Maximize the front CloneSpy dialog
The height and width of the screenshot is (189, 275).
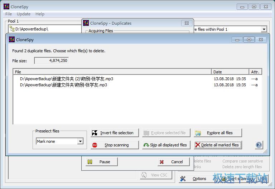(249, 40)
